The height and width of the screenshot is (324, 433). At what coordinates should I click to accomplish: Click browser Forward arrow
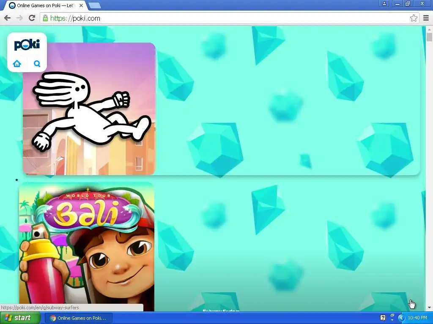click(x=19, y=18)
